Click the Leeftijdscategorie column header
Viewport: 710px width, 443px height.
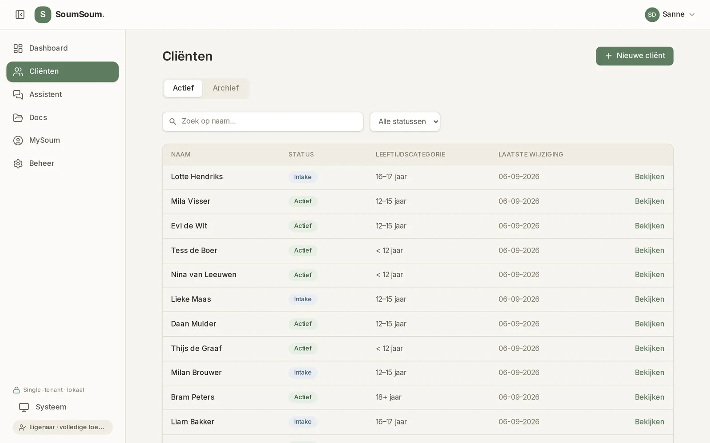click(x=410, y=155)
